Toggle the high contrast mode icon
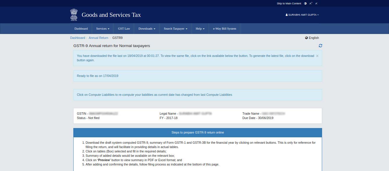389x171 pixels. tap(305, 3)
